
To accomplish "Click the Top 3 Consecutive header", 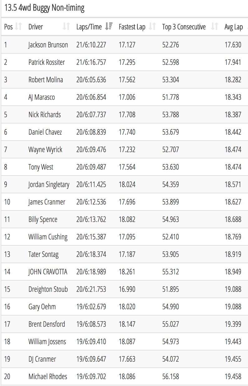I will coord(184,27).
